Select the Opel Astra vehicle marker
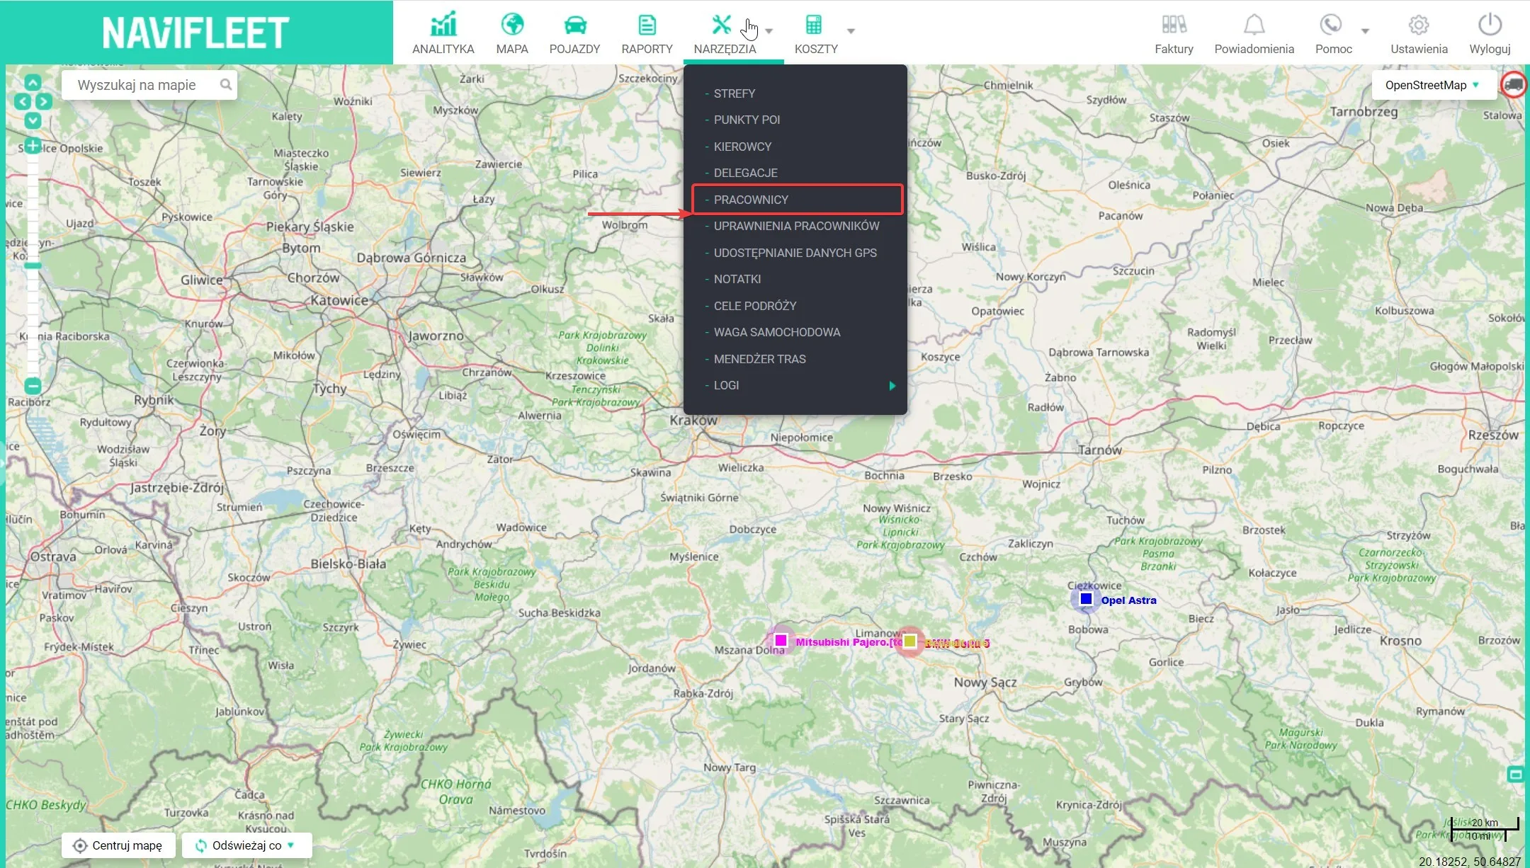 [1086, 599]
